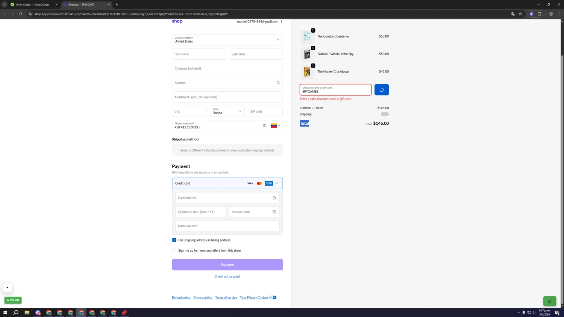The width and height of the screenshot is (564, 317).
Task: Close the Verify Codes tab
Action: (56, 5)
